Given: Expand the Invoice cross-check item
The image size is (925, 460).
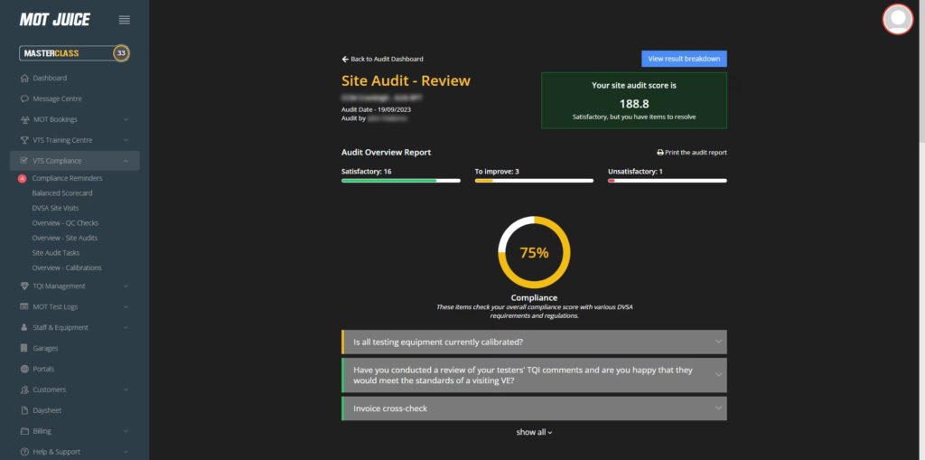Looking at the screenshot, I should point(718,408).
